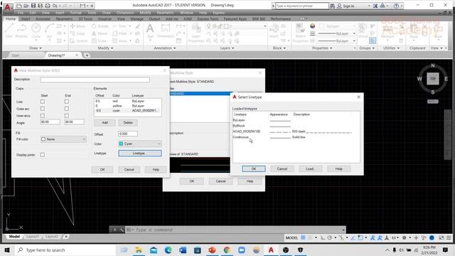This screenshot has width=455, height=256.
Task: Click Windows taskbar search box
Action: (65, 250)
